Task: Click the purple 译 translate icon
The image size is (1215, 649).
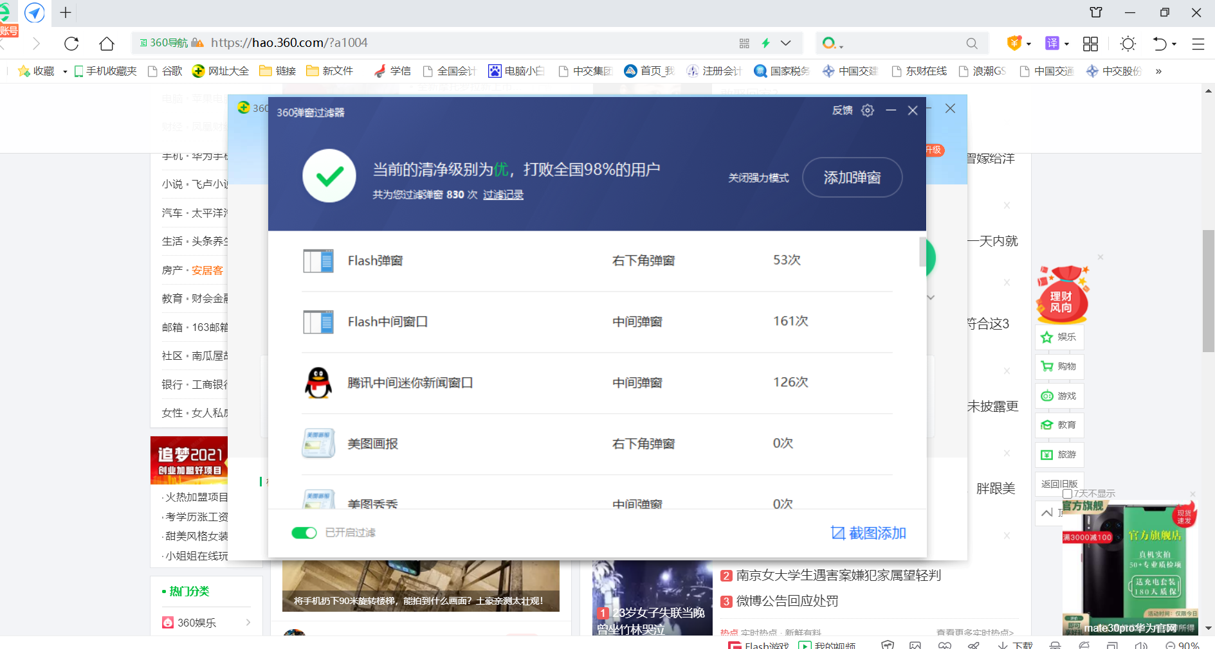Action: tap(1052, 43)
